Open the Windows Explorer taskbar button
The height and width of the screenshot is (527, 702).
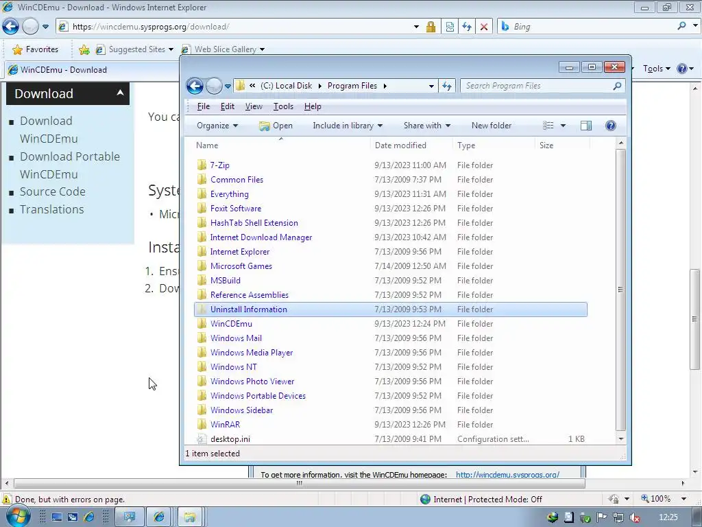click(190, 517)
